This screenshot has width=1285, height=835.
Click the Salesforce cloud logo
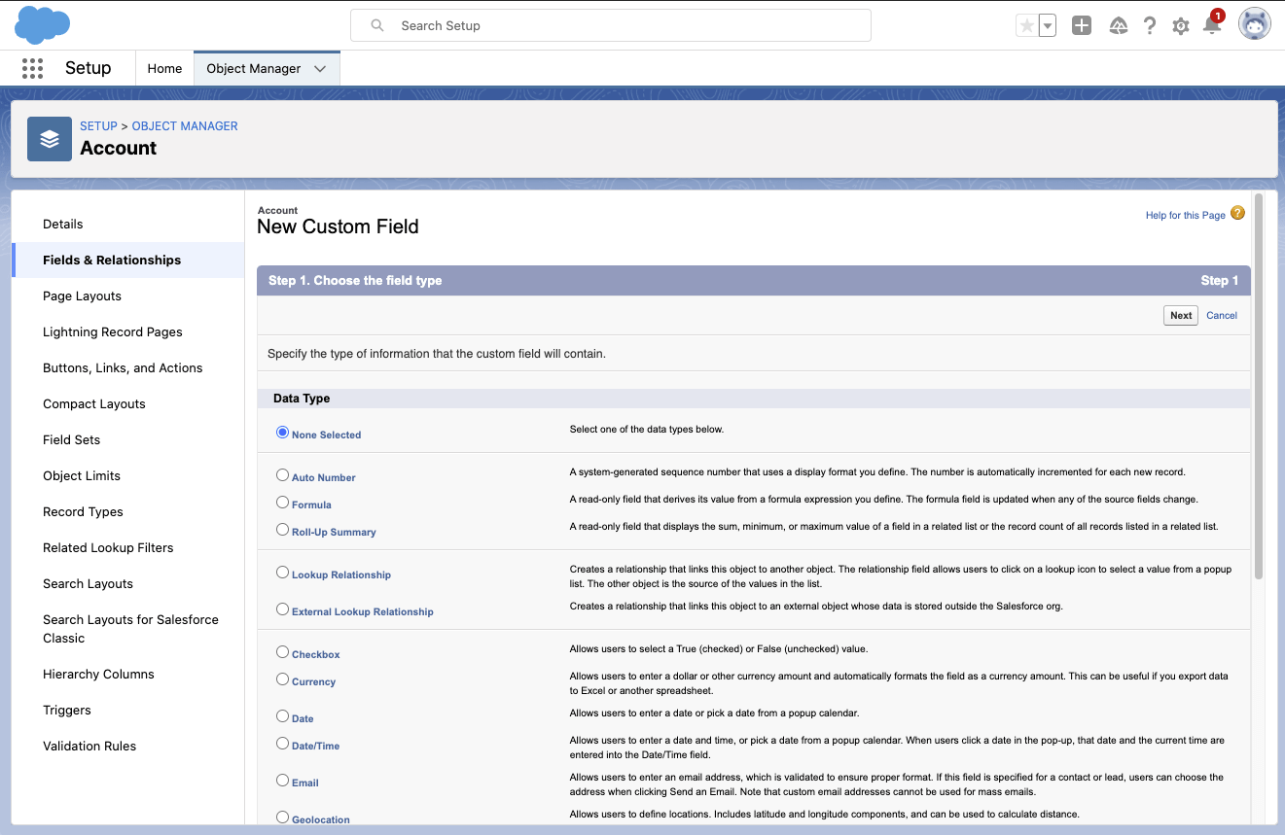pyautogui.click(x=43, y=25)
